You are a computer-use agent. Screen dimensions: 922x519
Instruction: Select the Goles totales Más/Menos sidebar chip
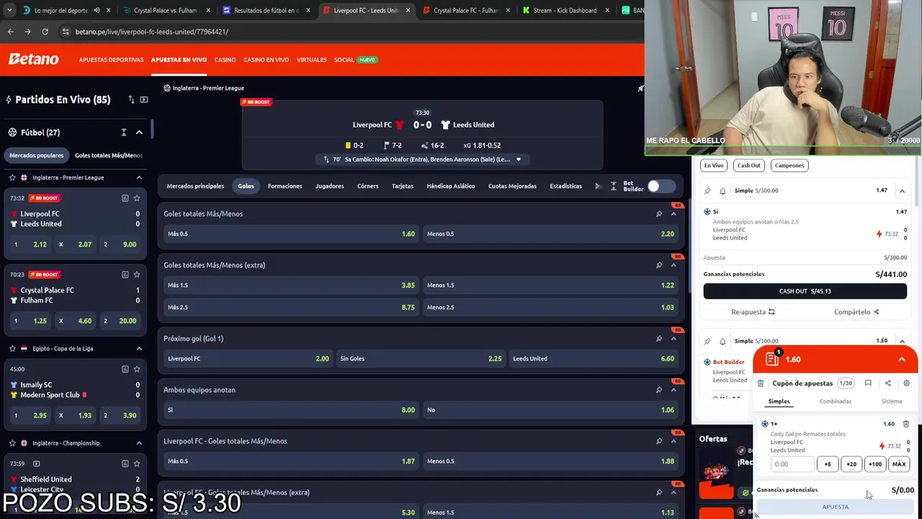click(109, 155)
